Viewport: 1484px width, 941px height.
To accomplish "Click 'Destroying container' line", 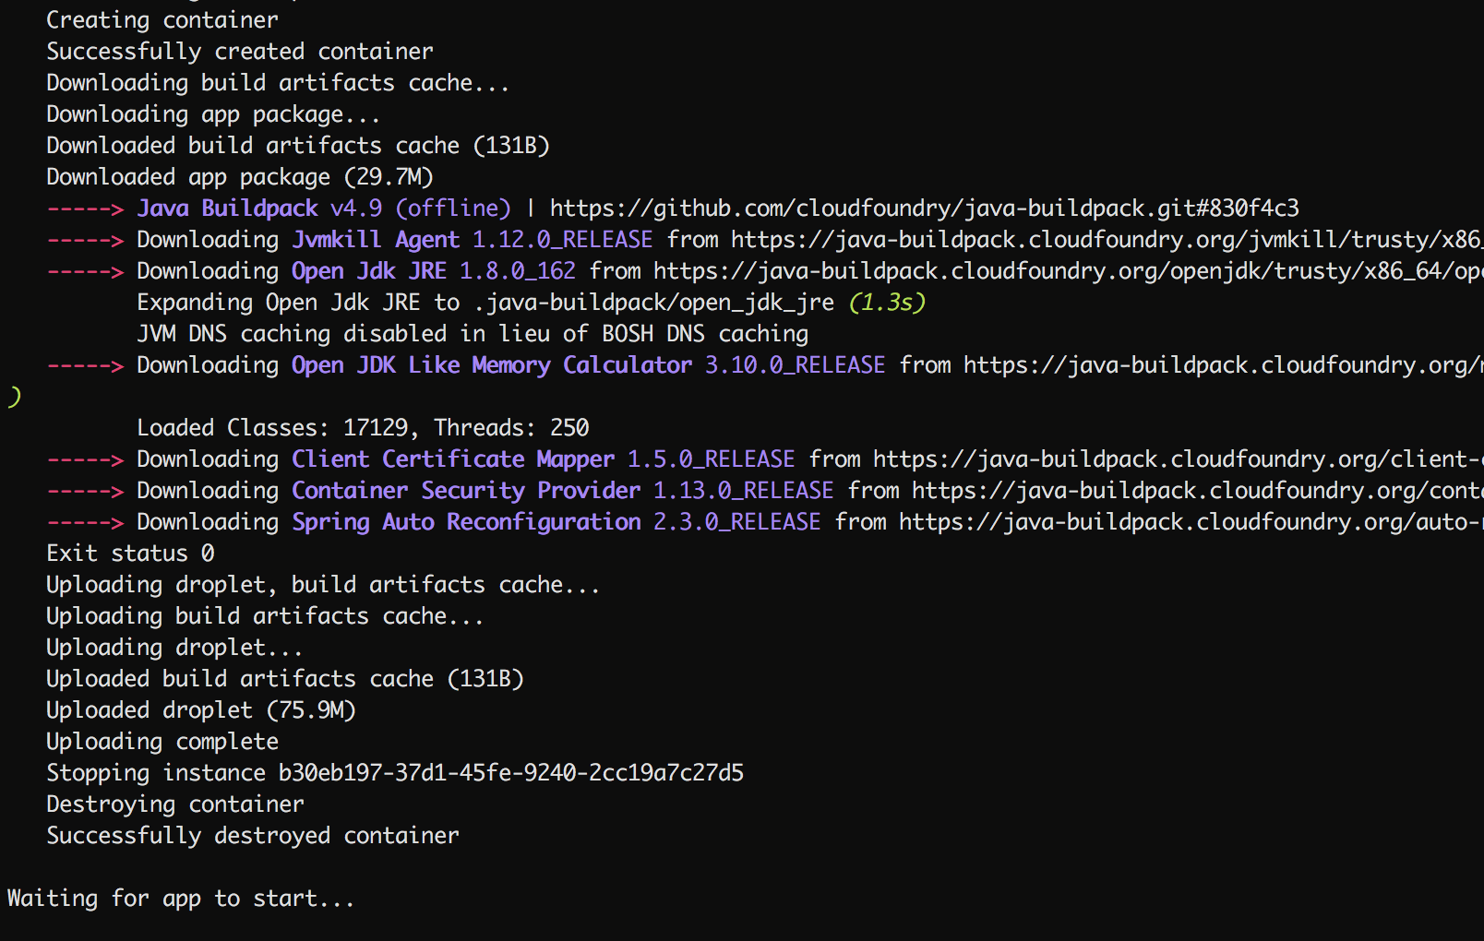I will pos(175,804).
